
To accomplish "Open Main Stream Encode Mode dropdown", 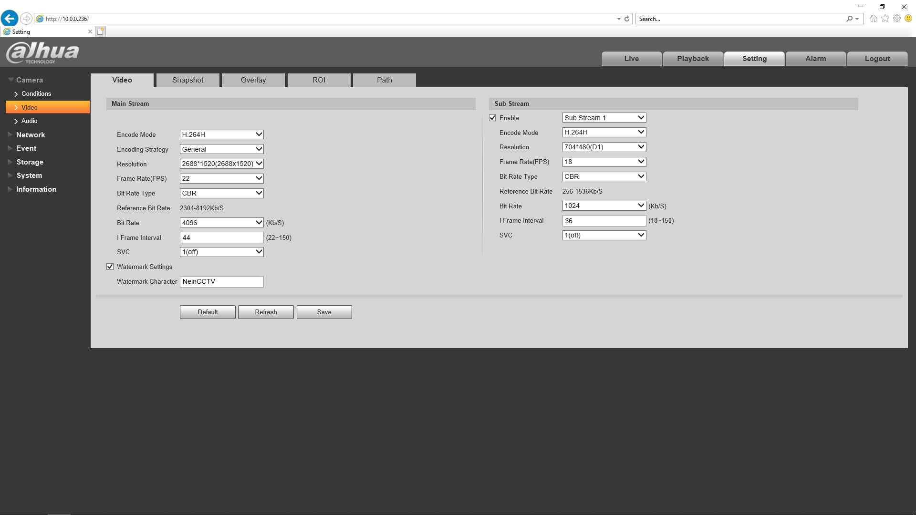I will tap(221, 134).
